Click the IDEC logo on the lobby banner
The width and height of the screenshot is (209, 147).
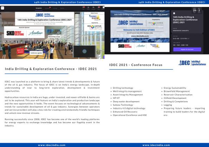(x=45, y=15)
